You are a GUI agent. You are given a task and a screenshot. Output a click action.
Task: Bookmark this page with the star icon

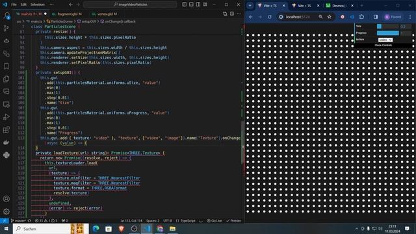tap(330, 17)
